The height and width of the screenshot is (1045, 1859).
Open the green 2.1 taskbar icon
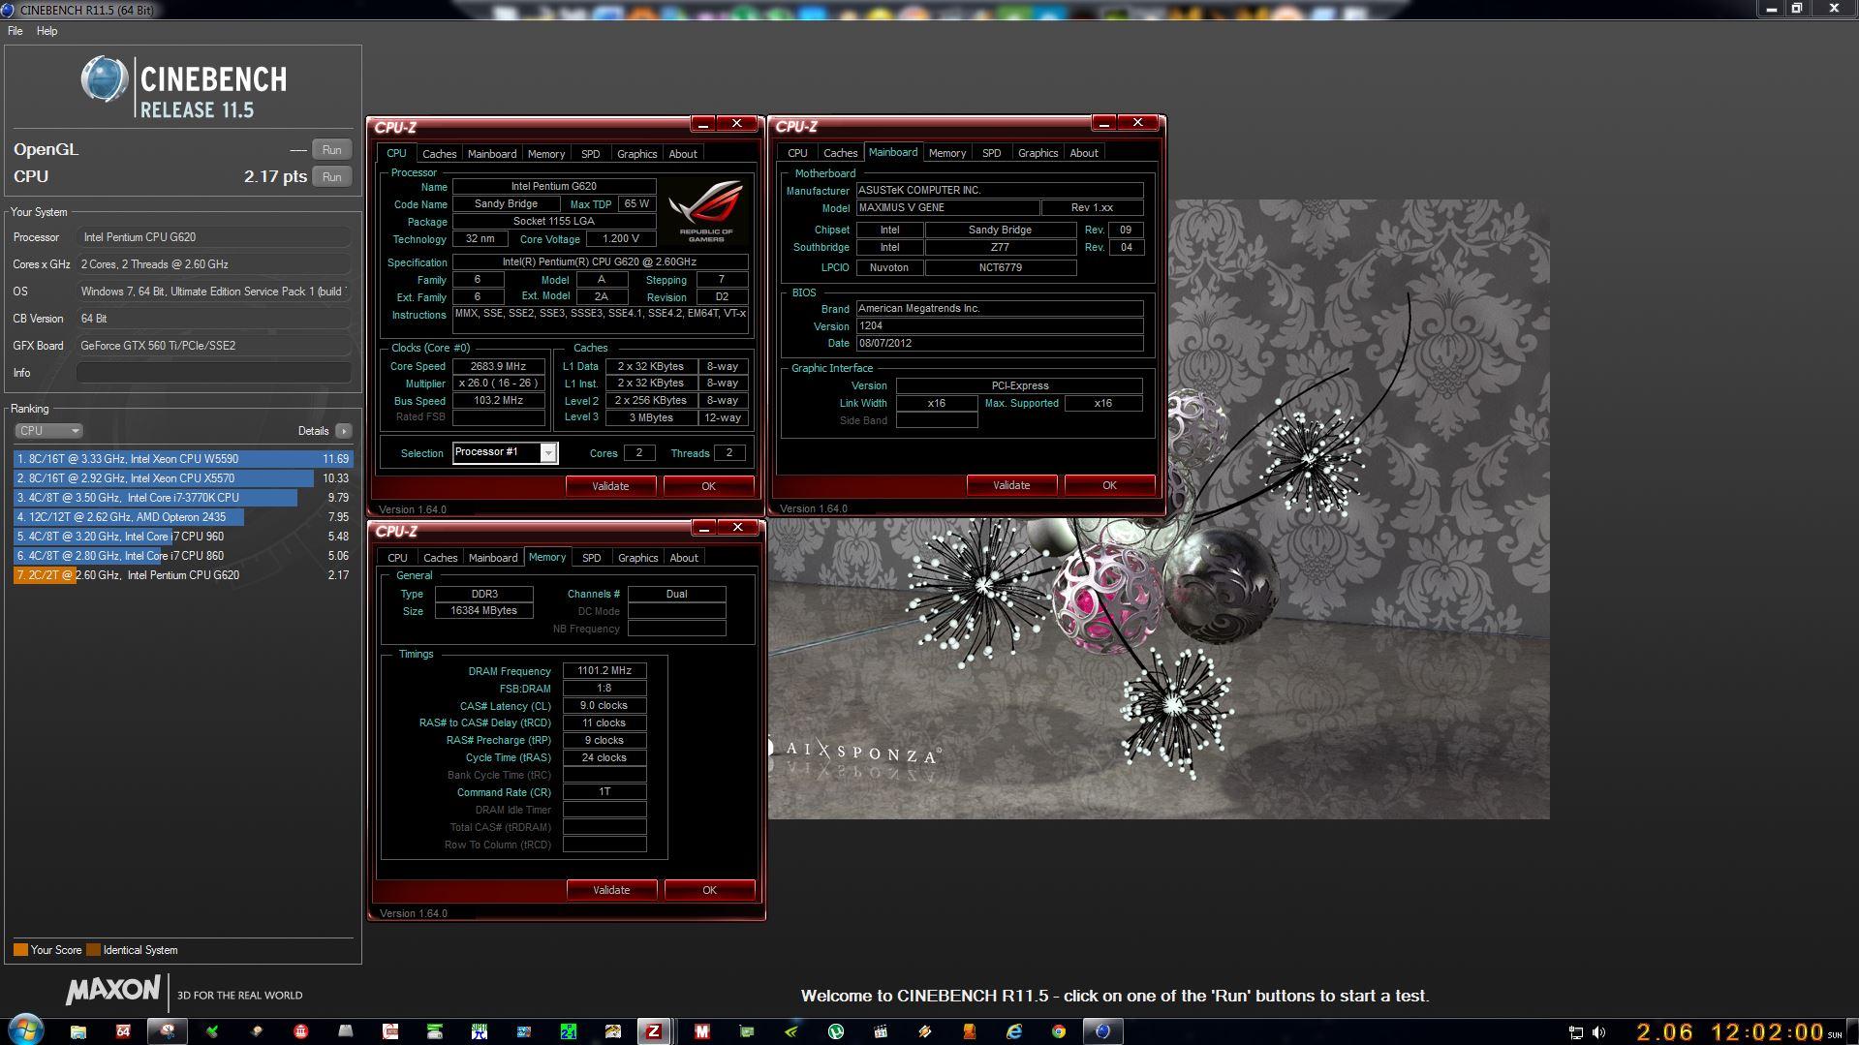pos(569,1031)
